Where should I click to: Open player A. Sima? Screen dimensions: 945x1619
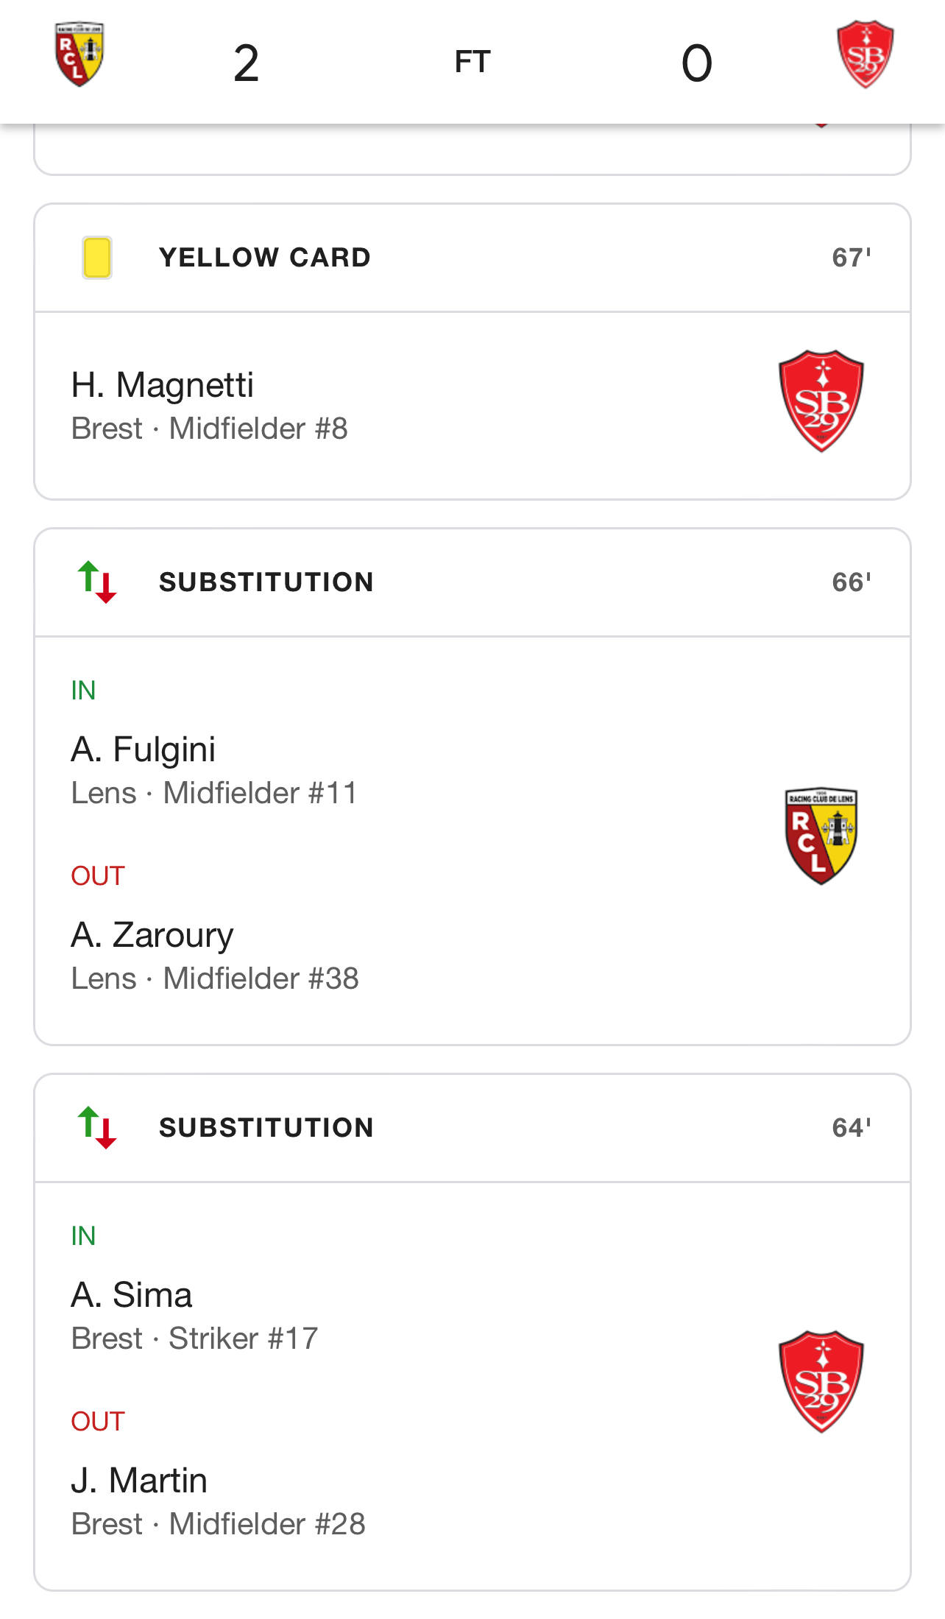132,1295
